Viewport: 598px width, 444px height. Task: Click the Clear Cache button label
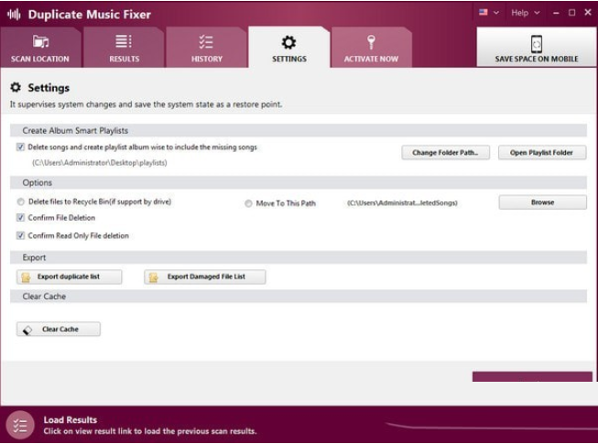pos(60,330)
